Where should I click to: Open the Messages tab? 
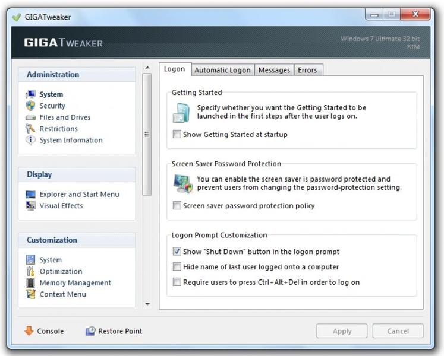pyautogui.click(x=274, y=70)
